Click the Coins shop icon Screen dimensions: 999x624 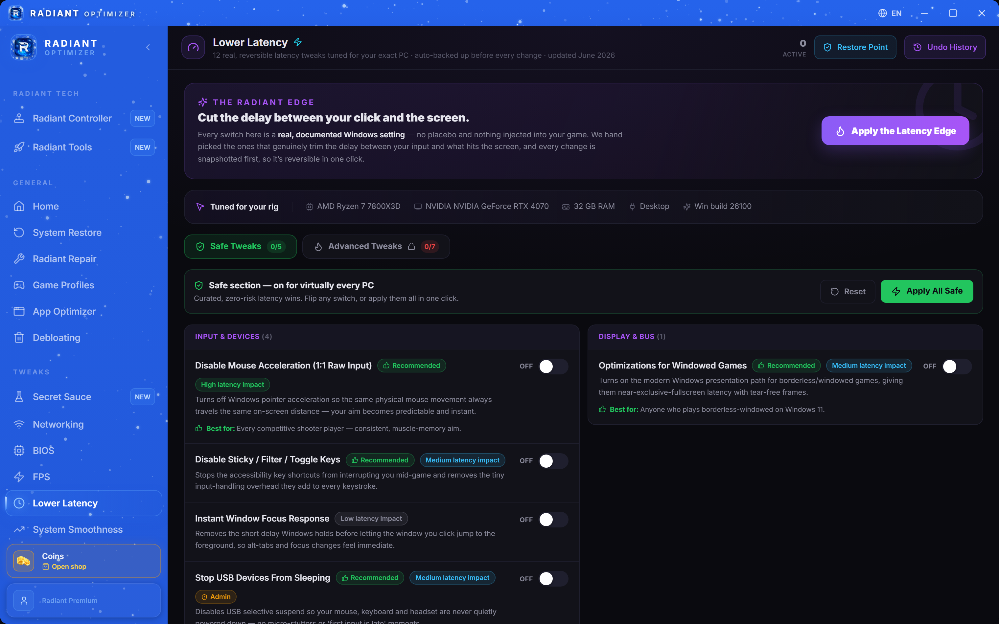24,561
